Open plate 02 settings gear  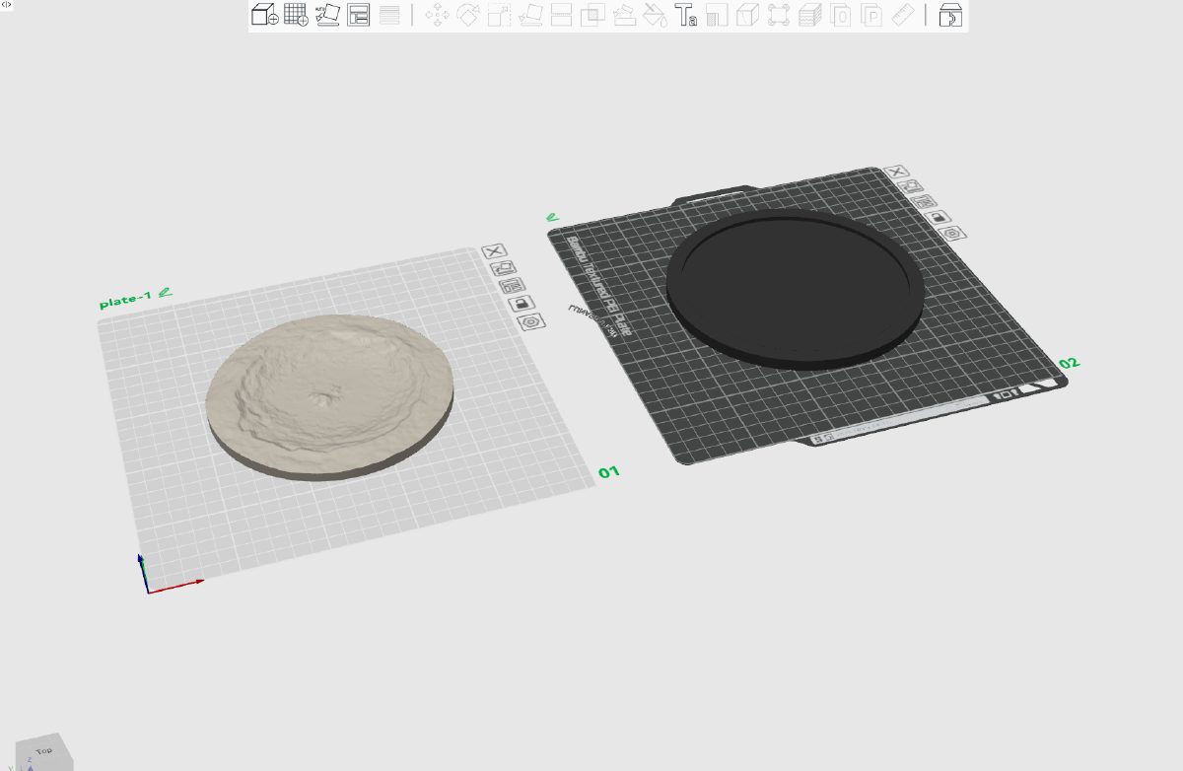952,234
